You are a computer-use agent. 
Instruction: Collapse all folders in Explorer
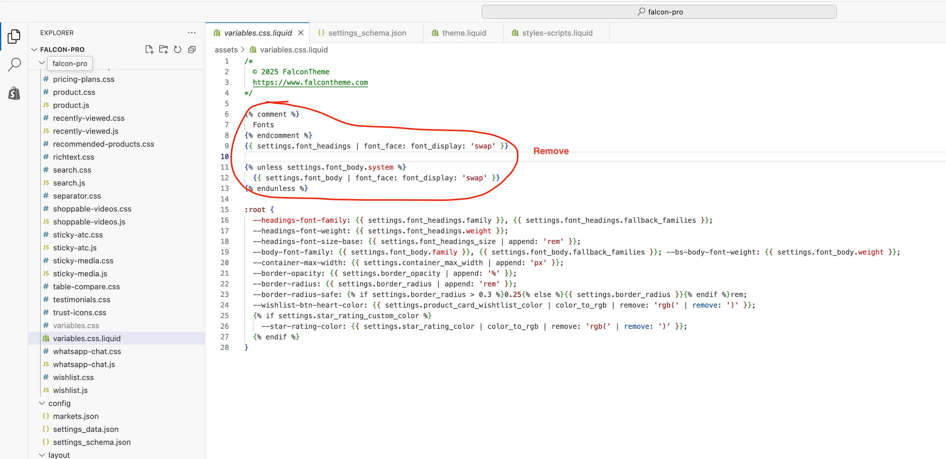pyautogui.click(x=191, y=49)
